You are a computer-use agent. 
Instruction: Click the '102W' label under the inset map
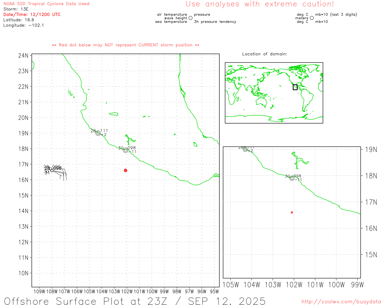pos(294,285)
